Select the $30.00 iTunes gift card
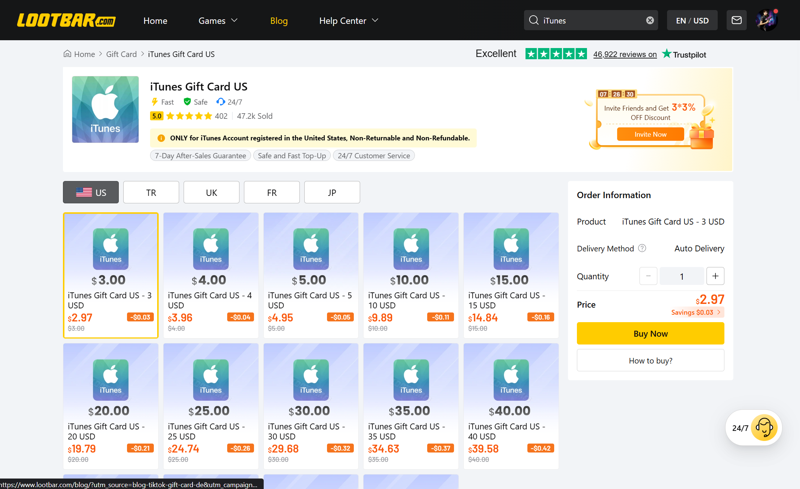The height and width of the screenshot is (489, 800). [x=311, y=406]
